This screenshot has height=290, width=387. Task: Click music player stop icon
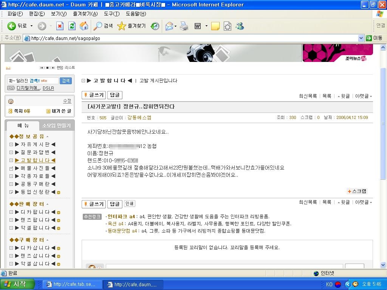tap(47, 68)
